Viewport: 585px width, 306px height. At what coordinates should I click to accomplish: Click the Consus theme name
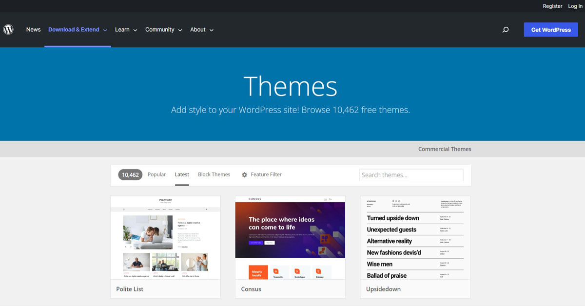point(251,289)
